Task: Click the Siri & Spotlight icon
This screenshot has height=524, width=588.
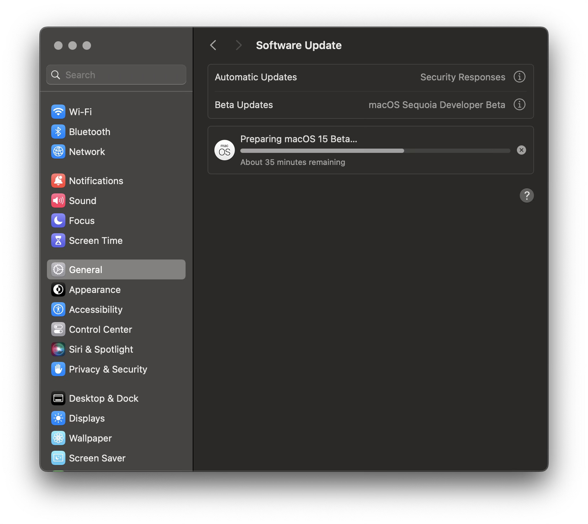Action: click(x=58, y=349)
